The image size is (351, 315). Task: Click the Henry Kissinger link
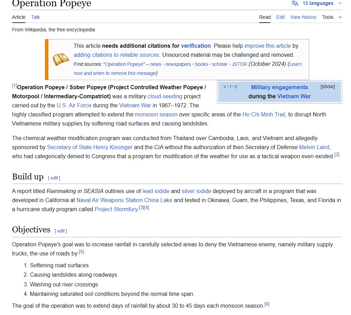pyautogui.click(x=113, y=147)
